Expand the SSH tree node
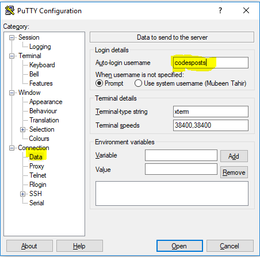This screenshot has height=257, width=260. click(x=22, y=194)
